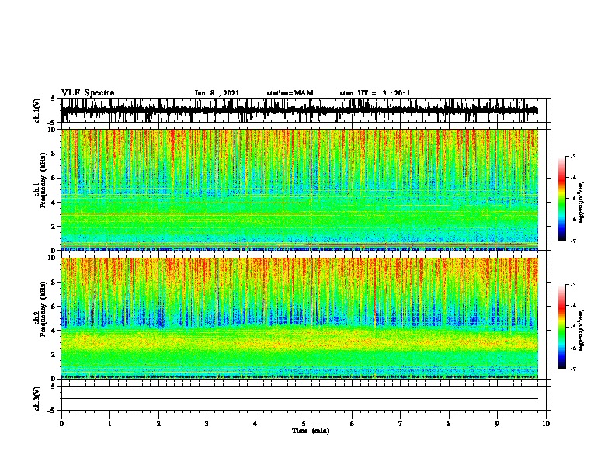Click time axis tick label "5"
Viewport: 615px width, 475px height.
pyautogui.click(x=304, y=424)
